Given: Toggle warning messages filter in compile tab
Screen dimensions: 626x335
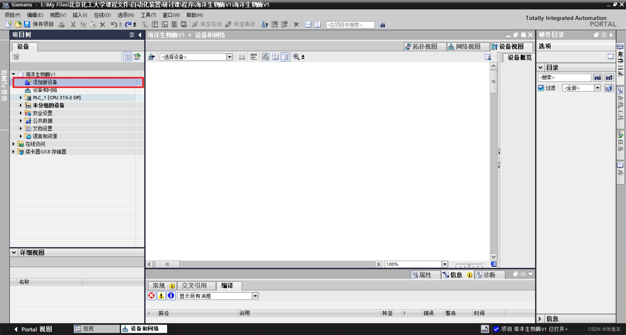Looking at the screenshot, I should click(x=161, y=296).
